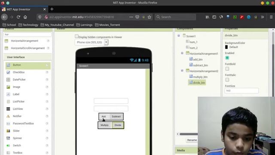Click the second text box in phone preview
The height and width of the screenshot is (155, 275).
(x=111, y=108)
